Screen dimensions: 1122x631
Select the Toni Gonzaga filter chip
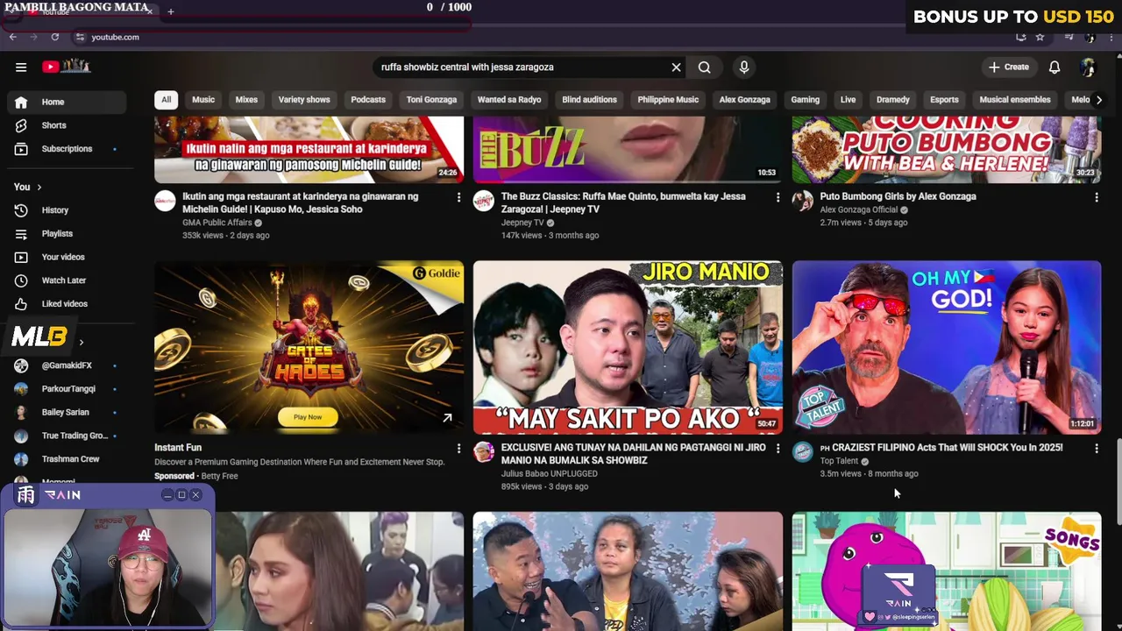coord(431,100)
